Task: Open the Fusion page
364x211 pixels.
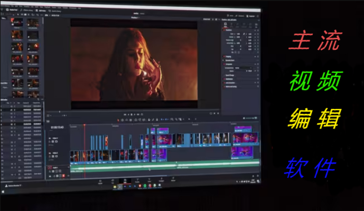Action: pyautogui.click(x=137, y=180)
